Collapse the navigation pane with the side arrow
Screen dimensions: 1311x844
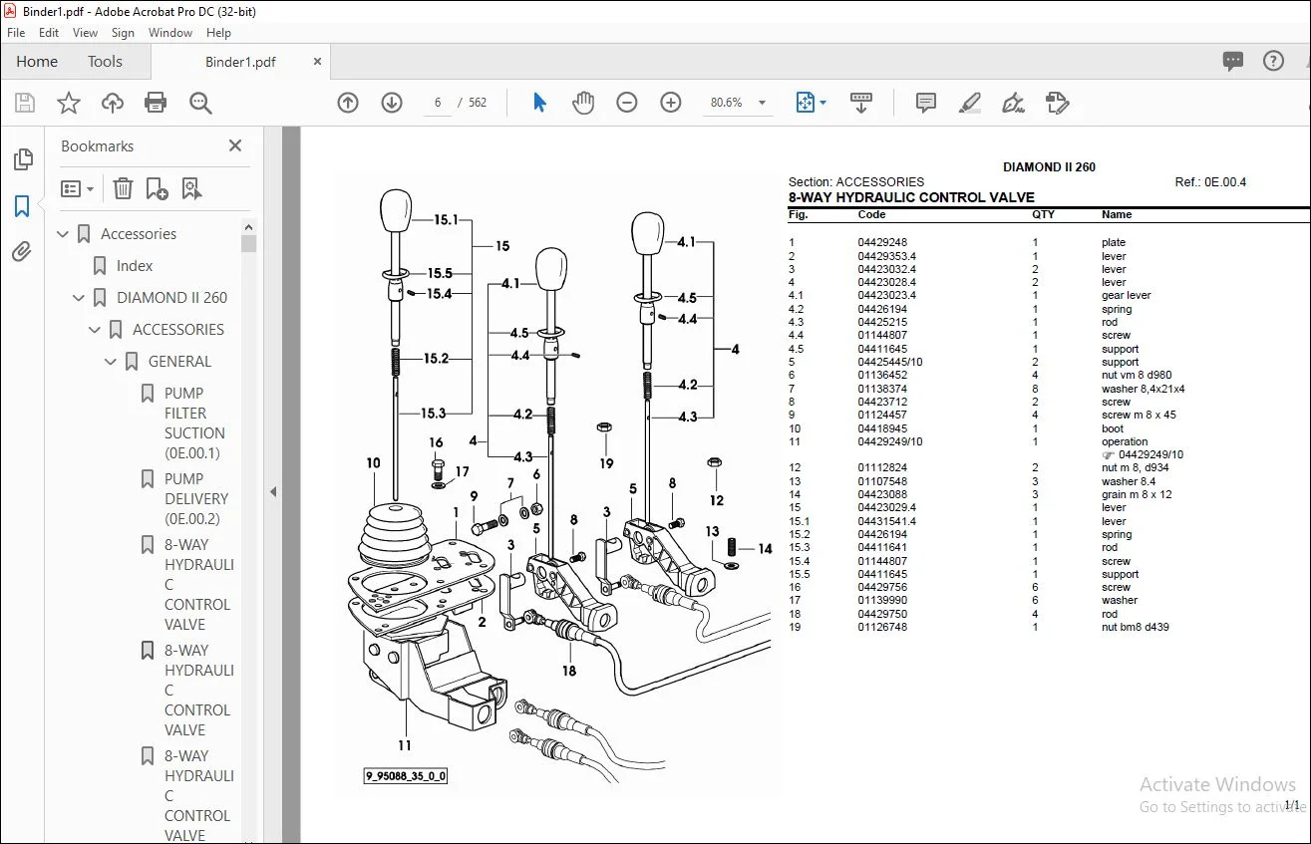[273, 491]
